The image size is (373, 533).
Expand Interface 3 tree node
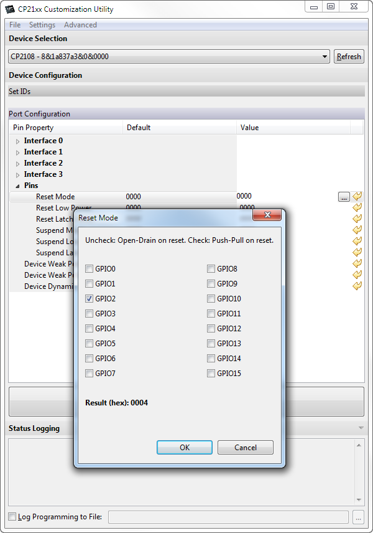click(17, 175)
